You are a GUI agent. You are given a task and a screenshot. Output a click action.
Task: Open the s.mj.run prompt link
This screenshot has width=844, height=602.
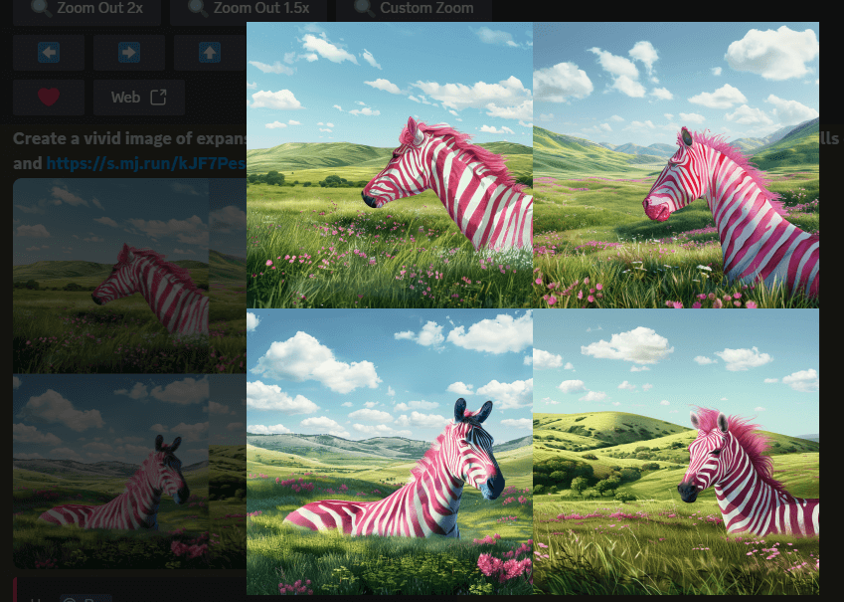click(146, 163)
